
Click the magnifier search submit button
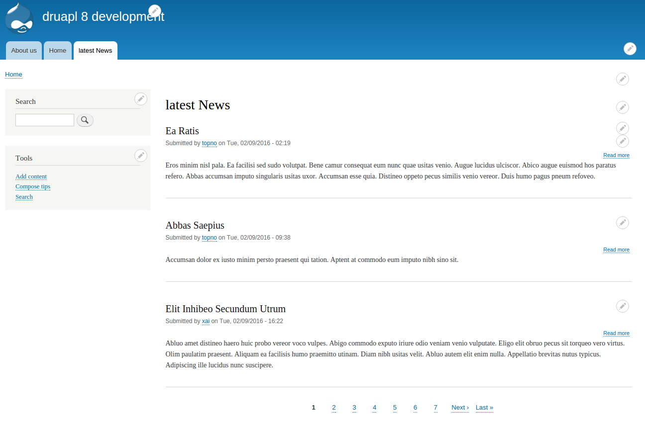[85, 120]
